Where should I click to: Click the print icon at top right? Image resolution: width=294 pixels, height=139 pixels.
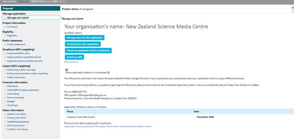coord(293,8)
